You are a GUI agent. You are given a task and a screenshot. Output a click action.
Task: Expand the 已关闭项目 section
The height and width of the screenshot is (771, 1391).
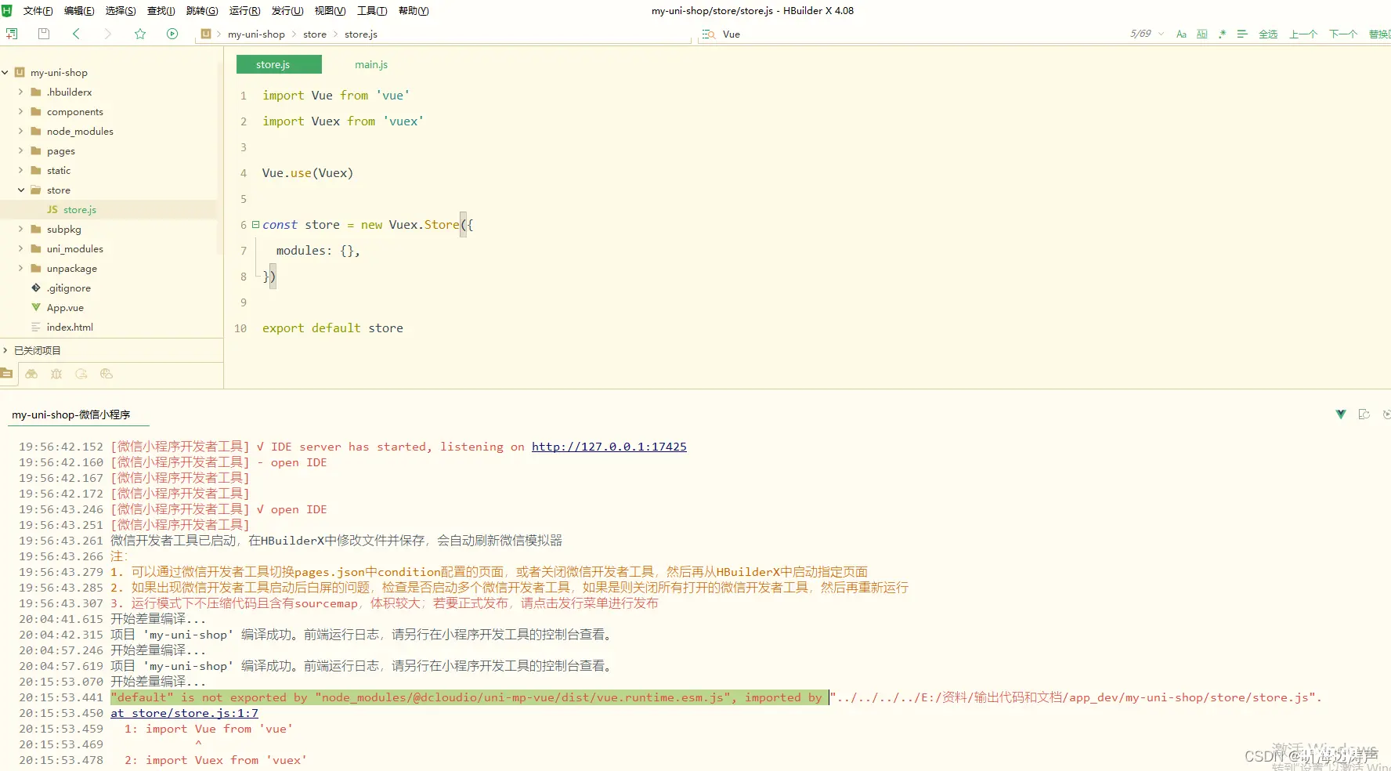tap(5, 350)
